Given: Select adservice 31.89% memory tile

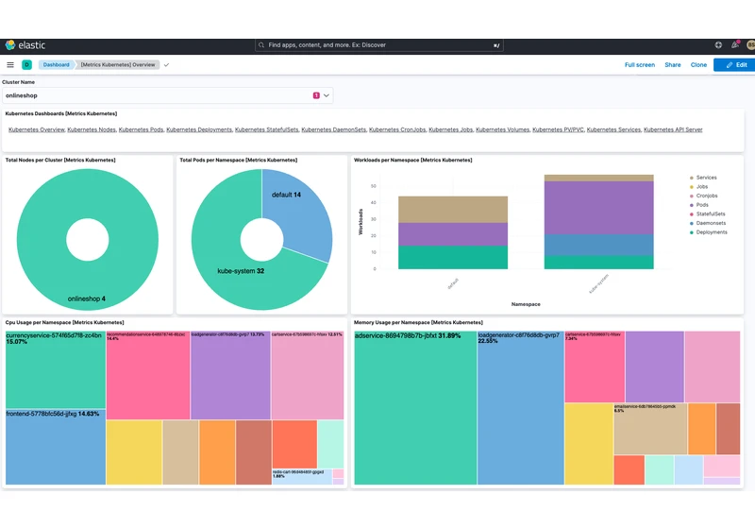Looking at the screenshot, I should coord(415,407).
